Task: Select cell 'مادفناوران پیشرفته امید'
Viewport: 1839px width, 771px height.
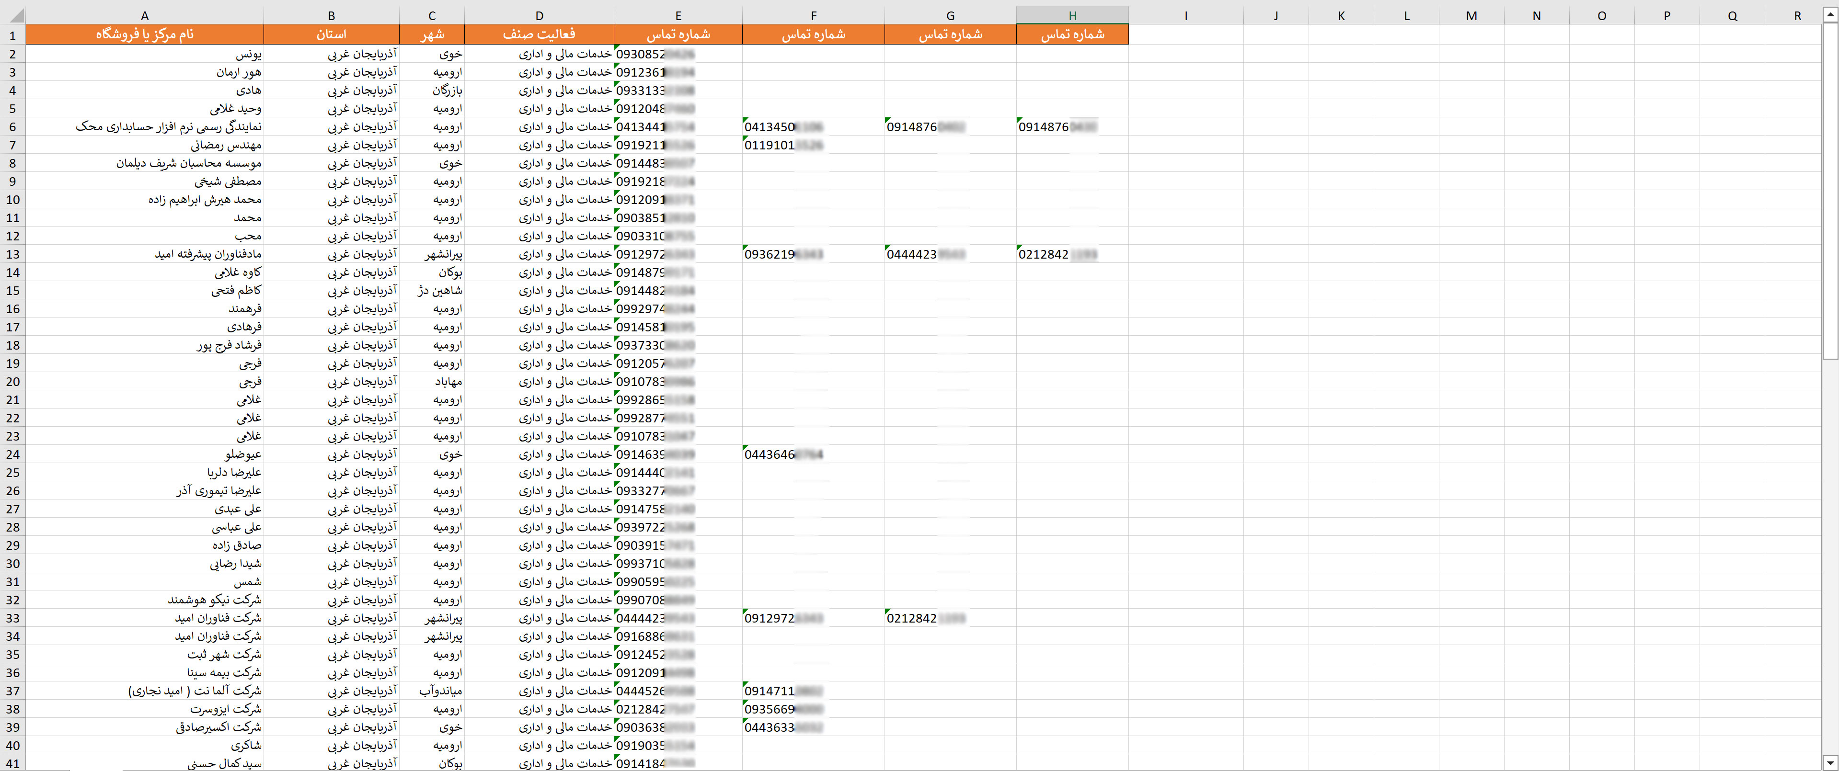Action: (x=145, y=254)
